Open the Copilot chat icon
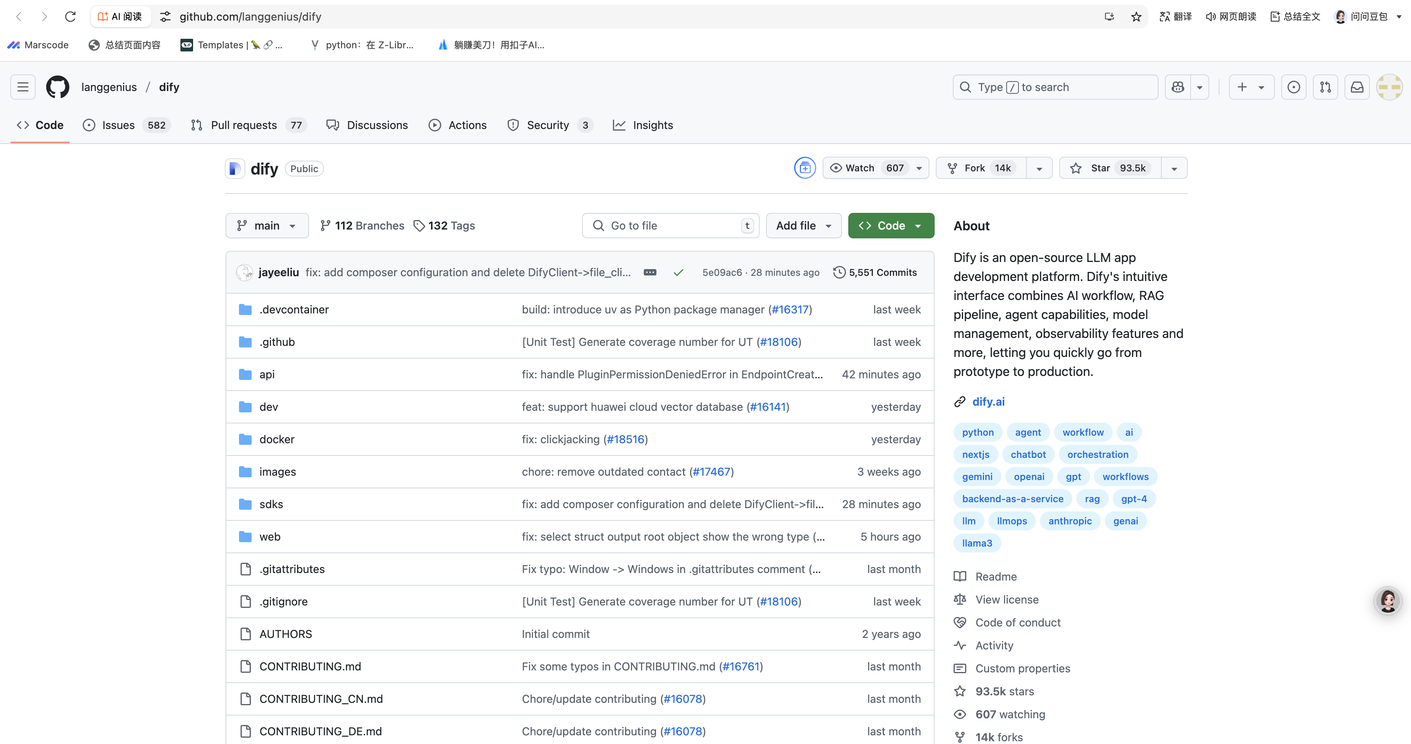Viewport: 1411px width, 744px height. pos(1178,87)
